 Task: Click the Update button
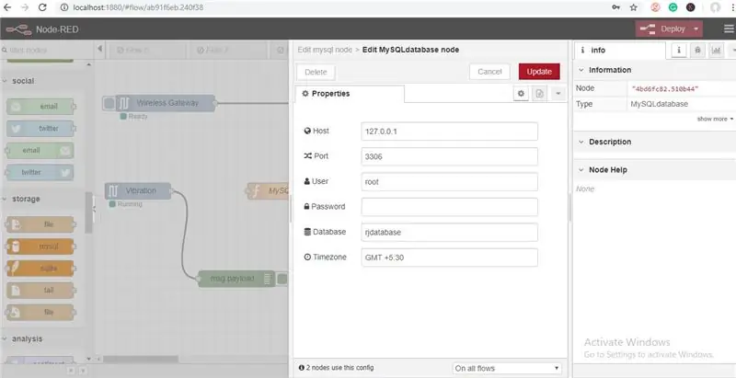pyautogui.click(x=539, y=72)
